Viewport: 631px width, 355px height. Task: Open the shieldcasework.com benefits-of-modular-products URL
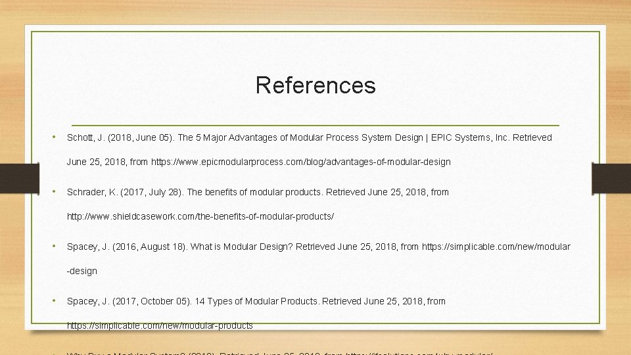click(x=200, y=216)
